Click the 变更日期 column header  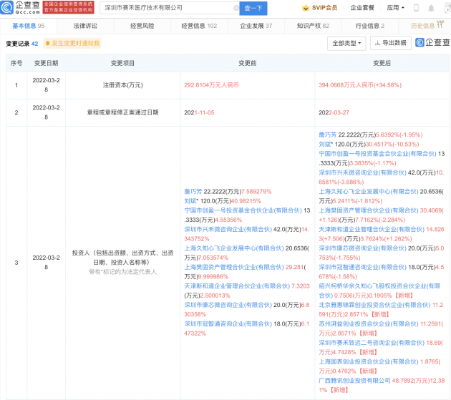(46, 63)
